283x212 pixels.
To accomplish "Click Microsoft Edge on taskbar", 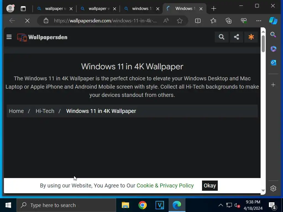I will 177,205.
